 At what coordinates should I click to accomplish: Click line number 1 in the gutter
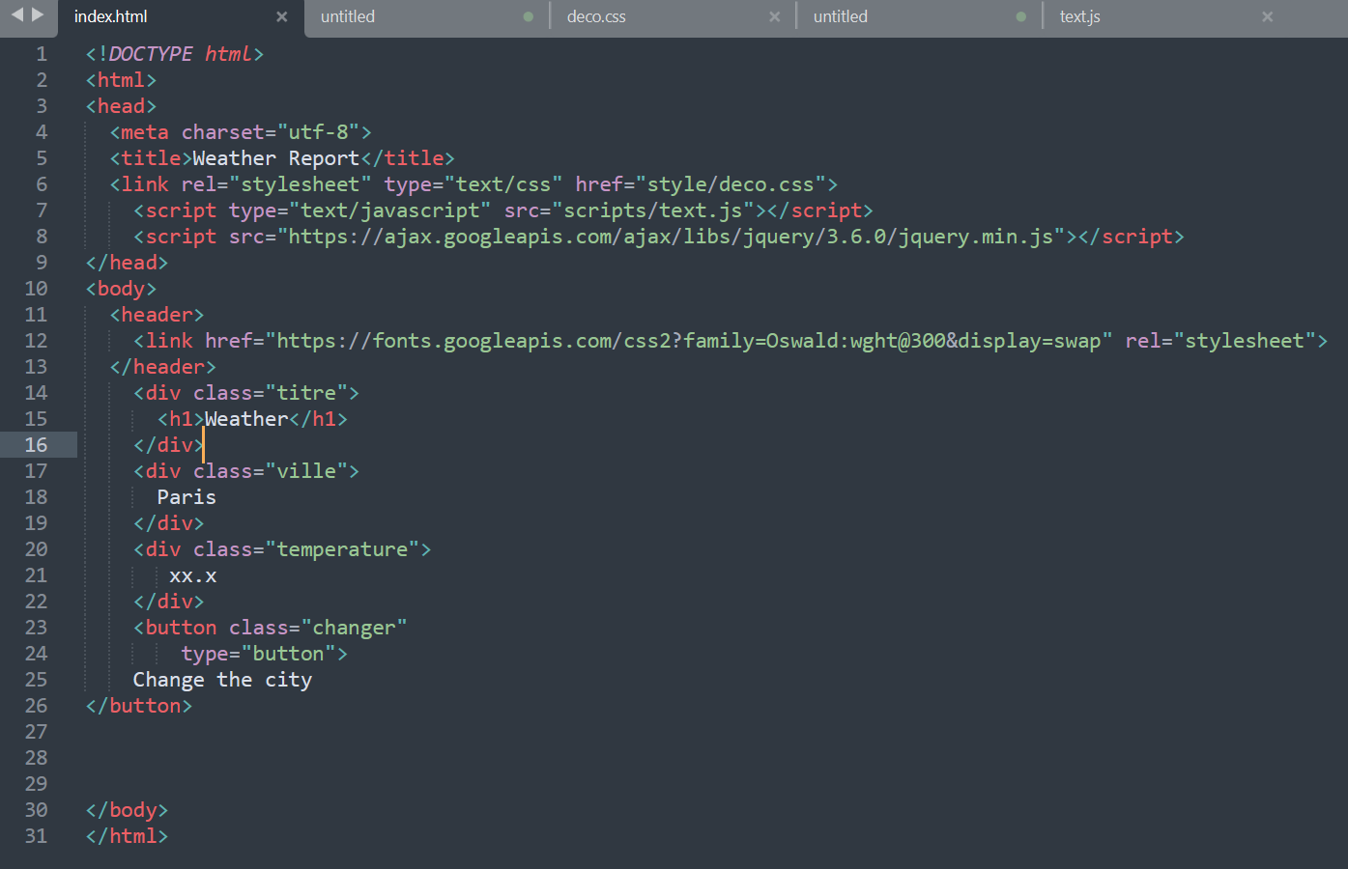[x=41, y=53]
